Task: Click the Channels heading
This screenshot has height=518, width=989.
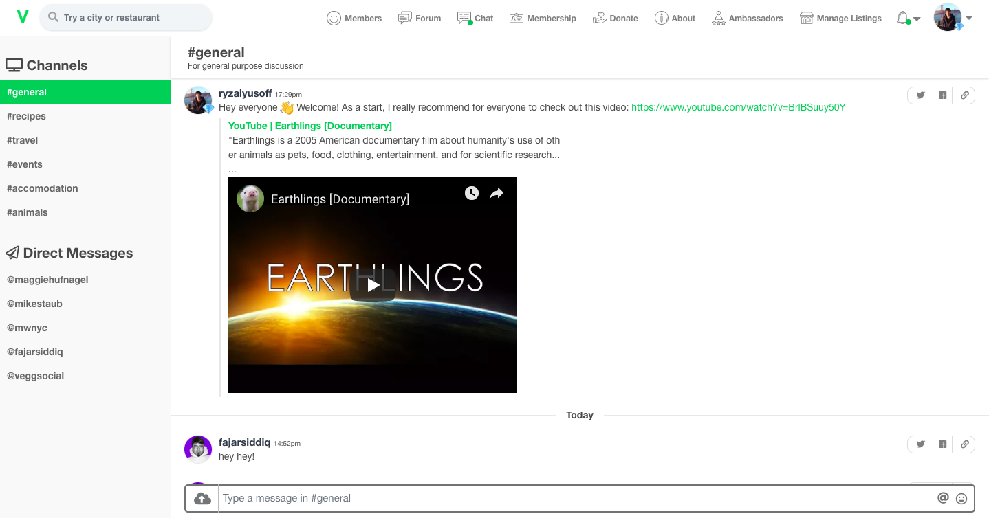Action: click(x=47, y=65)
